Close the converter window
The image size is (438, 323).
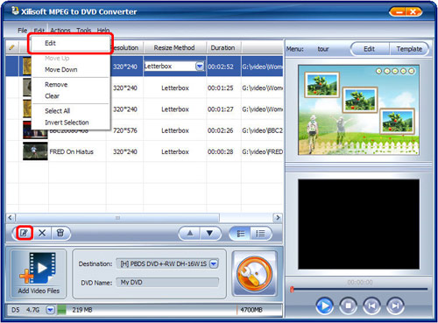tap(413, 12)
